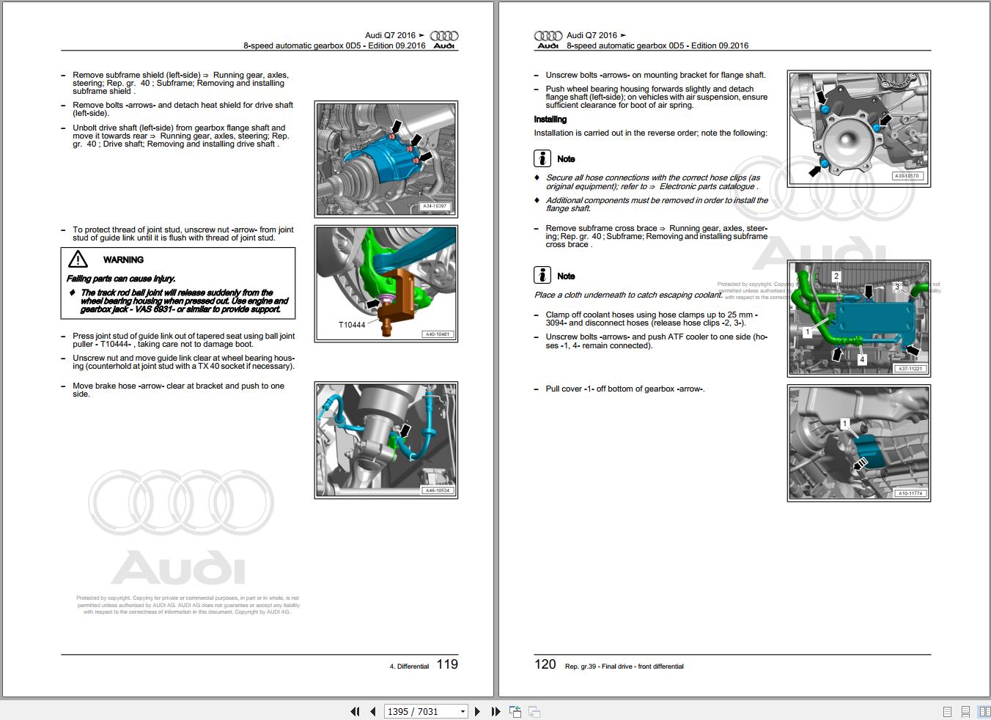Click 'Unscrew bolts -arrows- on mounting bracket for flange shaft.'
Image resolution: width=991 pixels, height=720 pixels.
655,75
